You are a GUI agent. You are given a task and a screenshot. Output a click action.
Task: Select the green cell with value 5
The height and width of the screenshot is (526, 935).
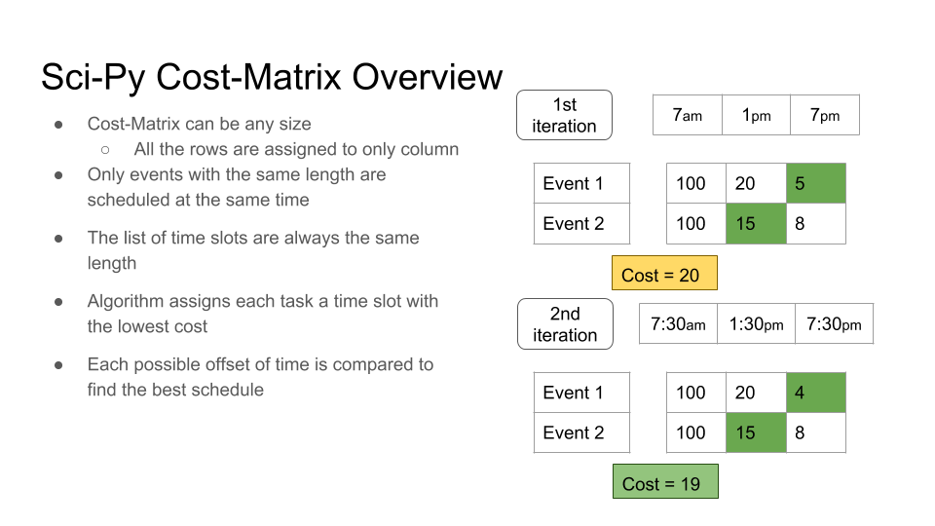(x=816, y=183)
